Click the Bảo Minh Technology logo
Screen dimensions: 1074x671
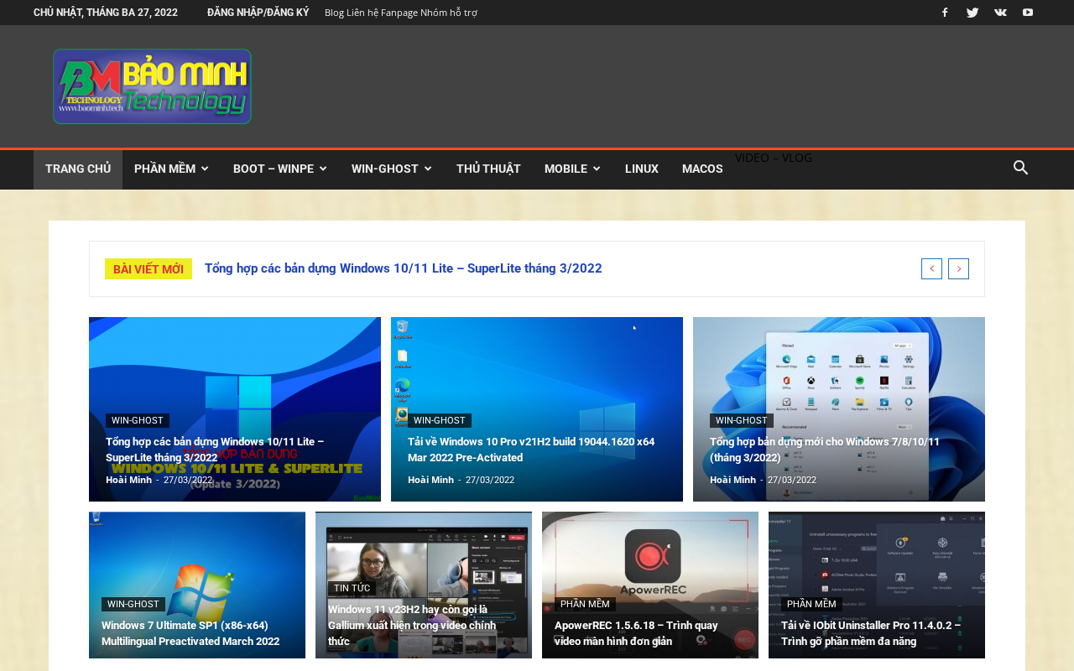152,86
